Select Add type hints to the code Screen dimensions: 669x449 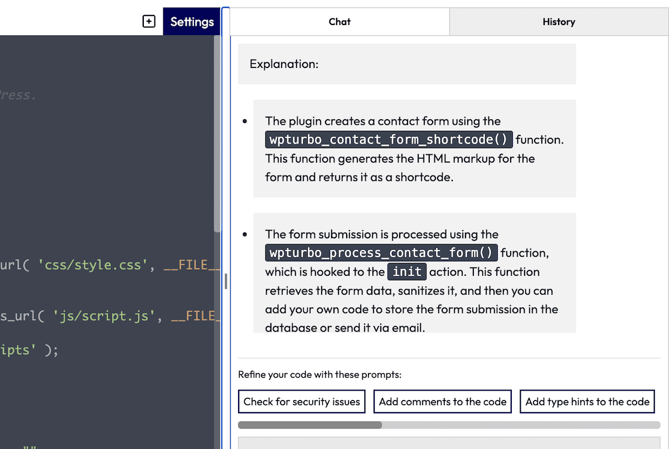(587, 402)
